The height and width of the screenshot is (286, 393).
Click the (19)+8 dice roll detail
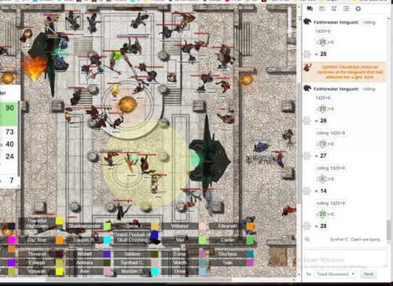(325, 144)
